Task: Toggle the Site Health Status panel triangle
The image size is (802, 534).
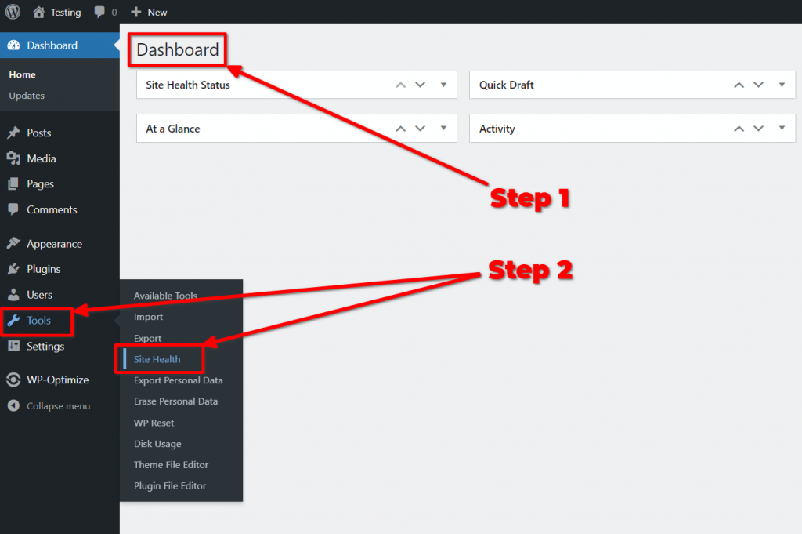Action: 443,85
